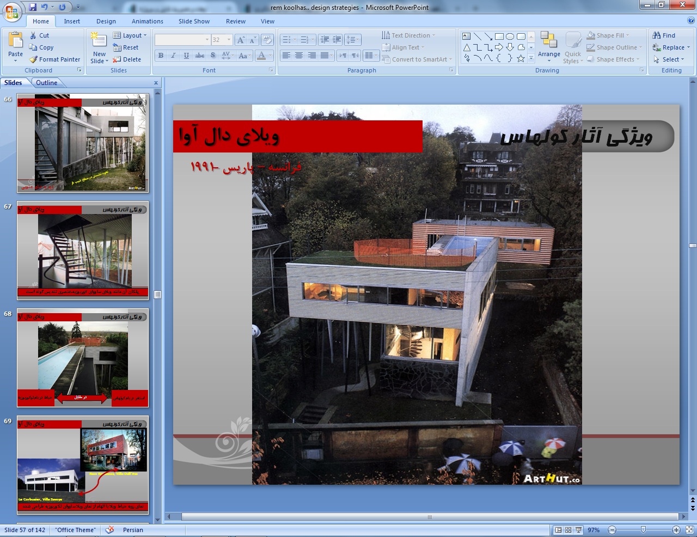The width and height of the screenshot is (697, 537).
Task: Select the Format Painter tool
Action: pyautogui.click(x=54, y=59)
